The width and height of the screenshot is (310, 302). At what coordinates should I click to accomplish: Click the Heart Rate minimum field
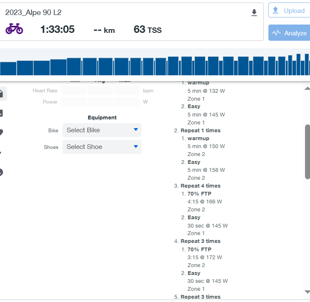click(74, 91)
